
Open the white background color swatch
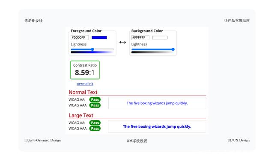point(160,38)
